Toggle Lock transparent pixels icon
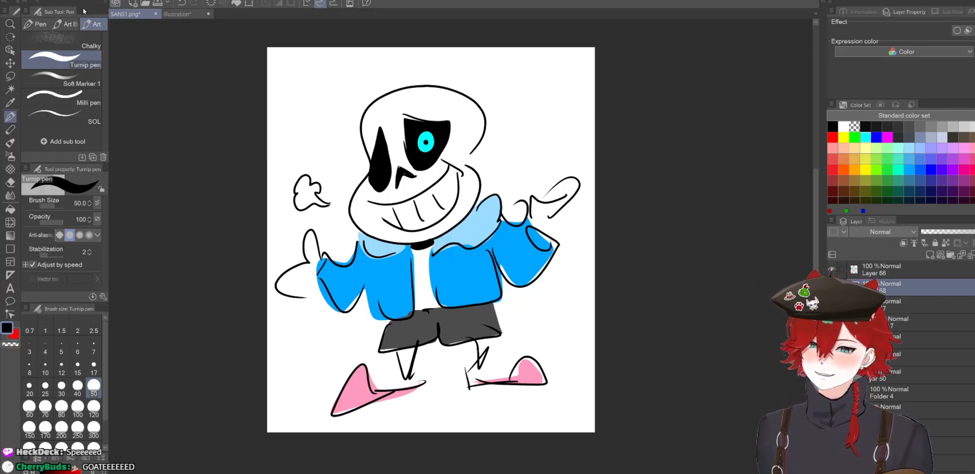Screen dimensions: 975x474 (x=946, y=243)
